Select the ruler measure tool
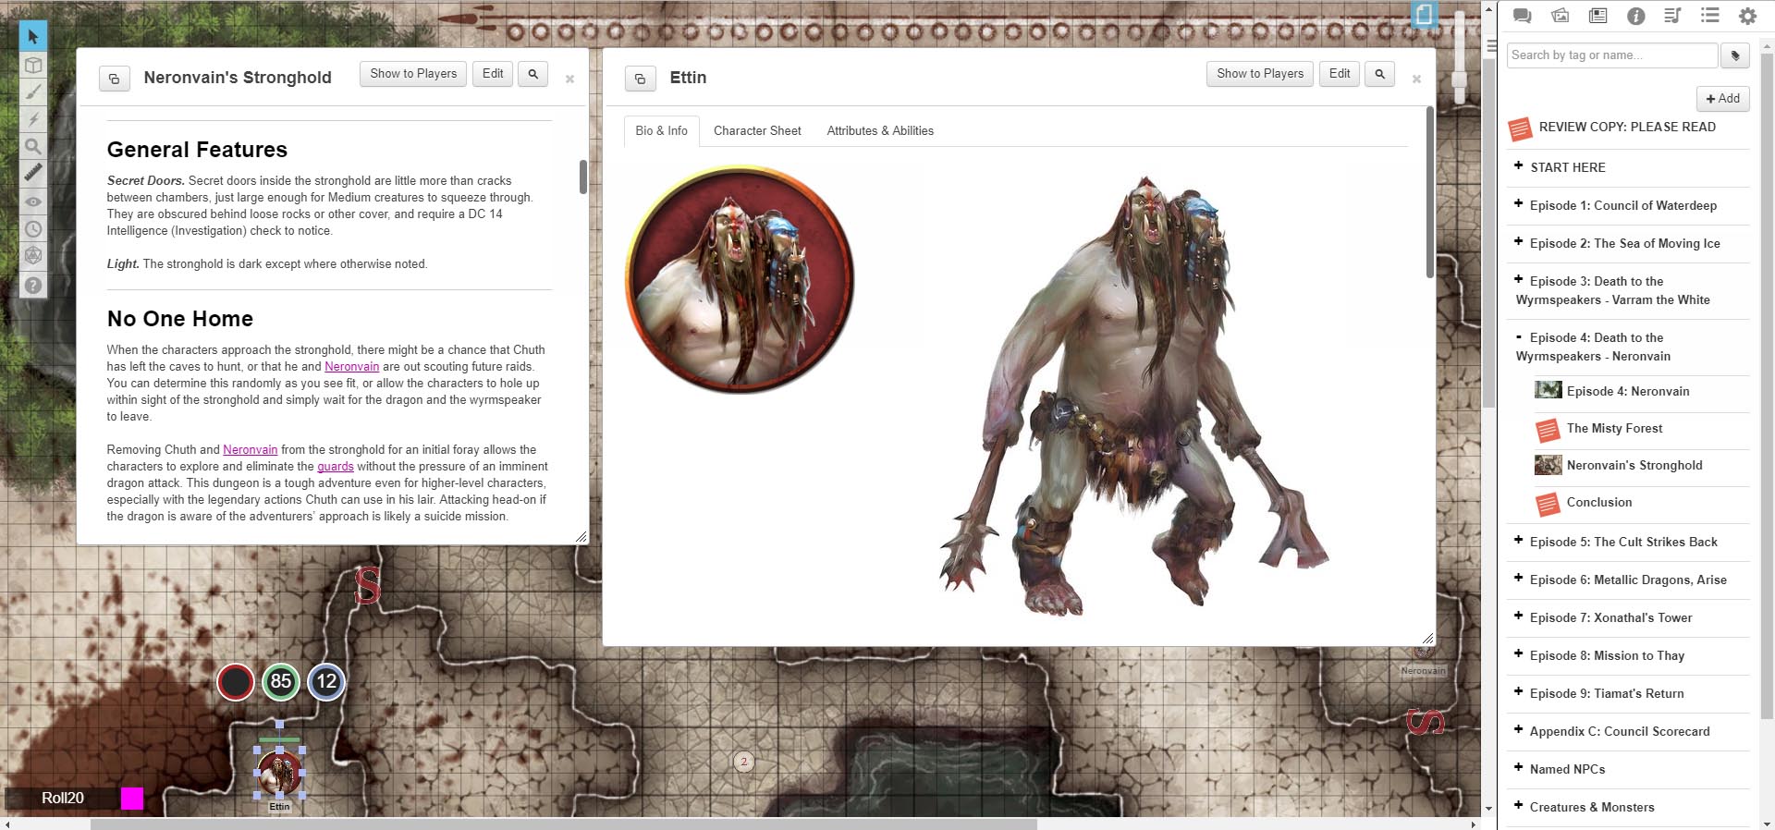 click(33, 173)
